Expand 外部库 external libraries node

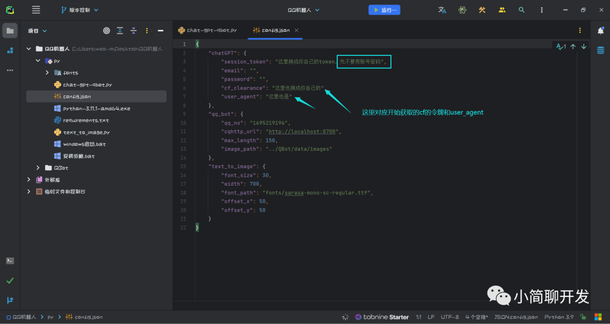pyautogui.click(x=28, y=179)
